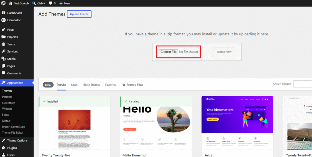Switch to the Latest themes tab
The height and width of the screenshot is (157, 312).
click(75, 85)
